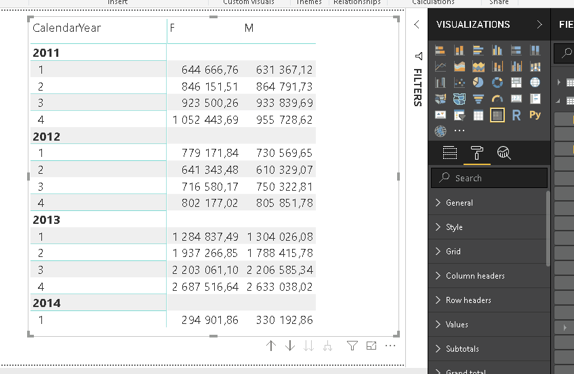Select the 2011 year row header
Viewport: 574px width, 374px height.
[x=46, y=53]
